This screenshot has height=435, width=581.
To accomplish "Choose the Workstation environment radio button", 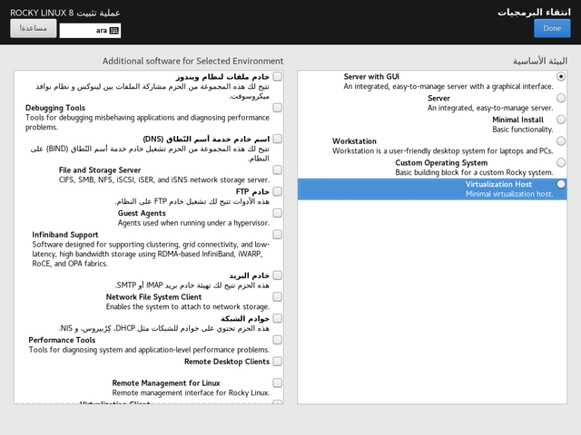I will coord(561,141).
